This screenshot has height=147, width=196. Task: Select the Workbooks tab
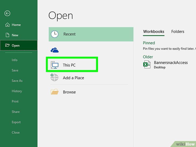click(153, 31)
